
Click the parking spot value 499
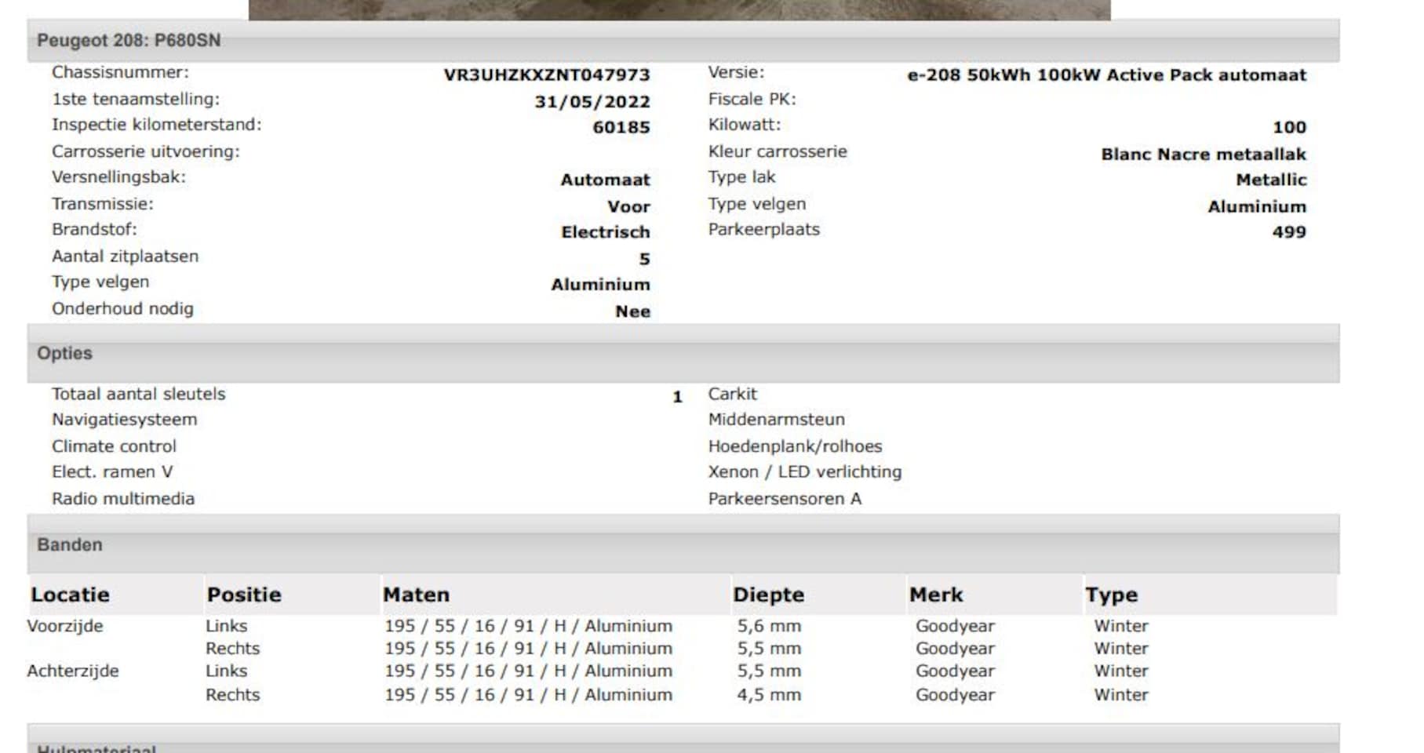click(1289, 232)
